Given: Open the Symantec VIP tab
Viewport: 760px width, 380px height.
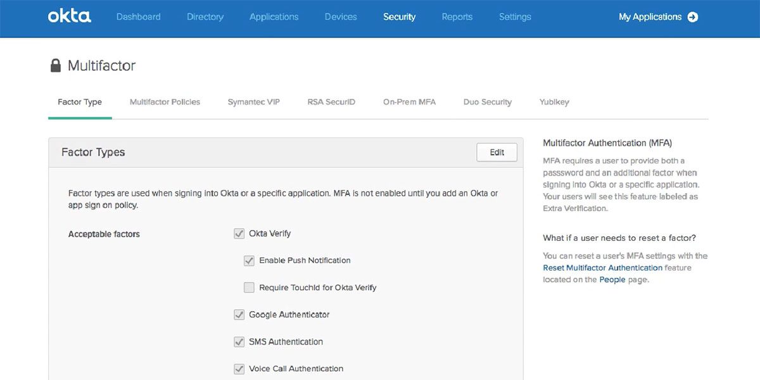Looking at the screenshot, I should [253, 101].
